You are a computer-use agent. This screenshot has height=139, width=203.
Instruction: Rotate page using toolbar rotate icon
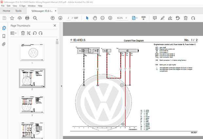click(x=193, y=18)
